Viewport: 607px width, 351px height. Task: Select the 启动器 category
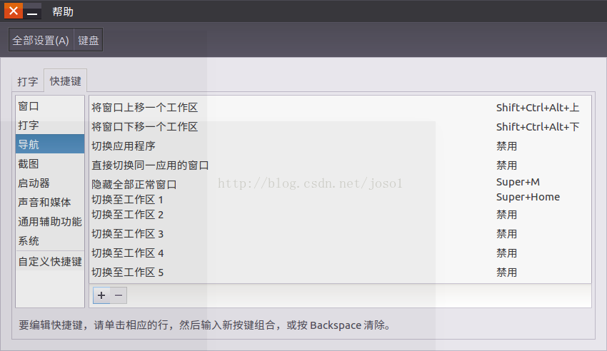(50, 183)
